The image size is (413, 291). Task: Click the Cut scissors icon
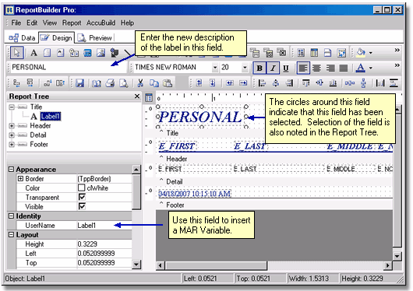pyautogui.click(x=140, y=83)
